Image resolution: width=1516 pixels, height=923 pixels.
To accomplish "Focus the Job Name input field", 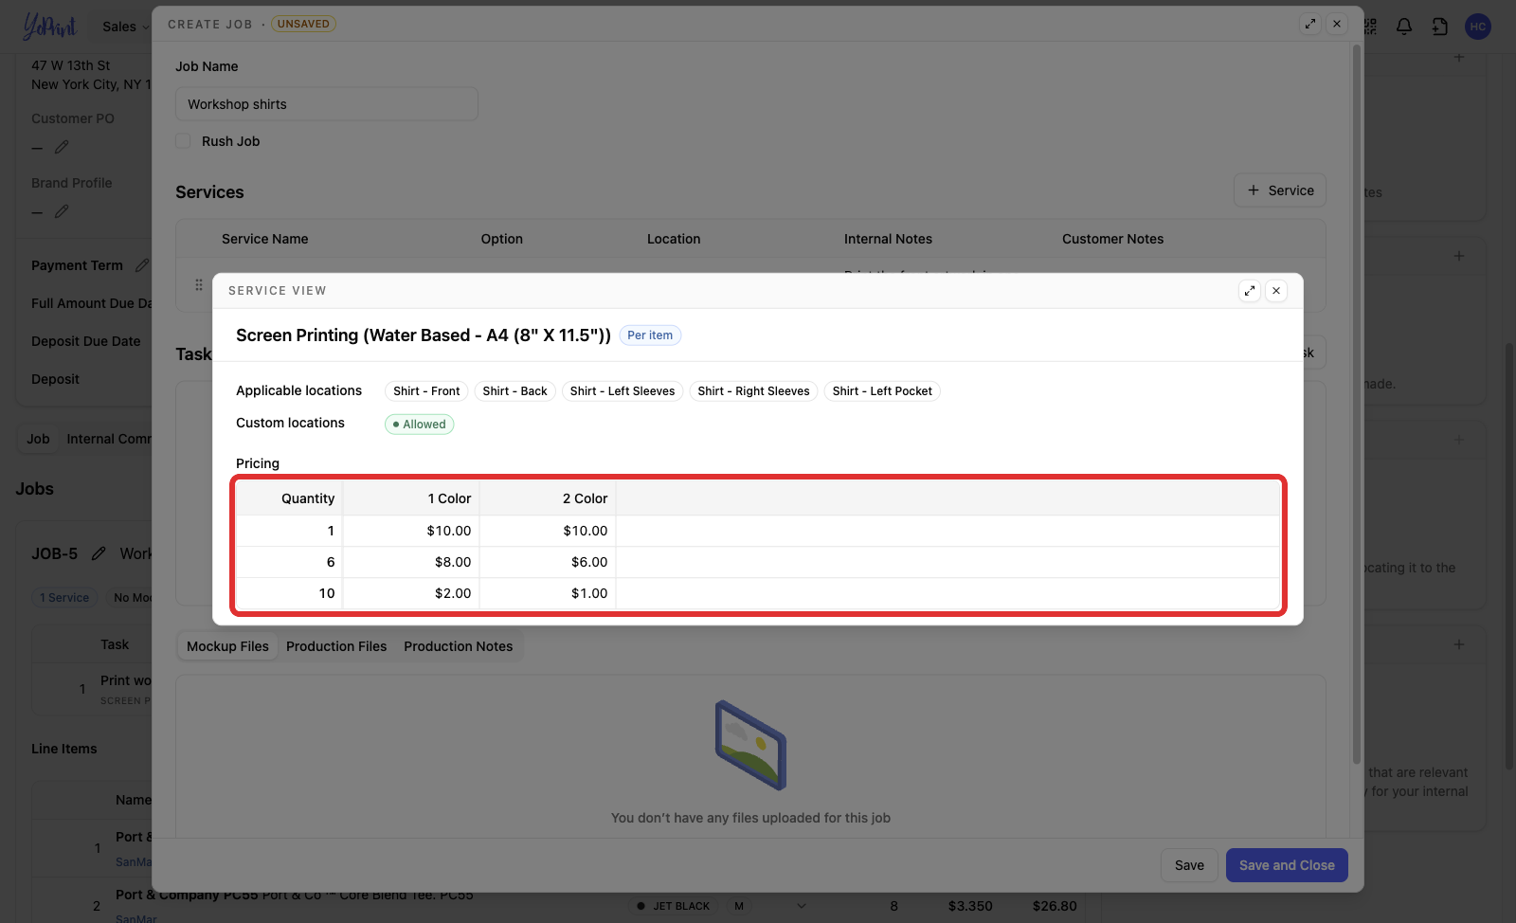I will [327, 104].
